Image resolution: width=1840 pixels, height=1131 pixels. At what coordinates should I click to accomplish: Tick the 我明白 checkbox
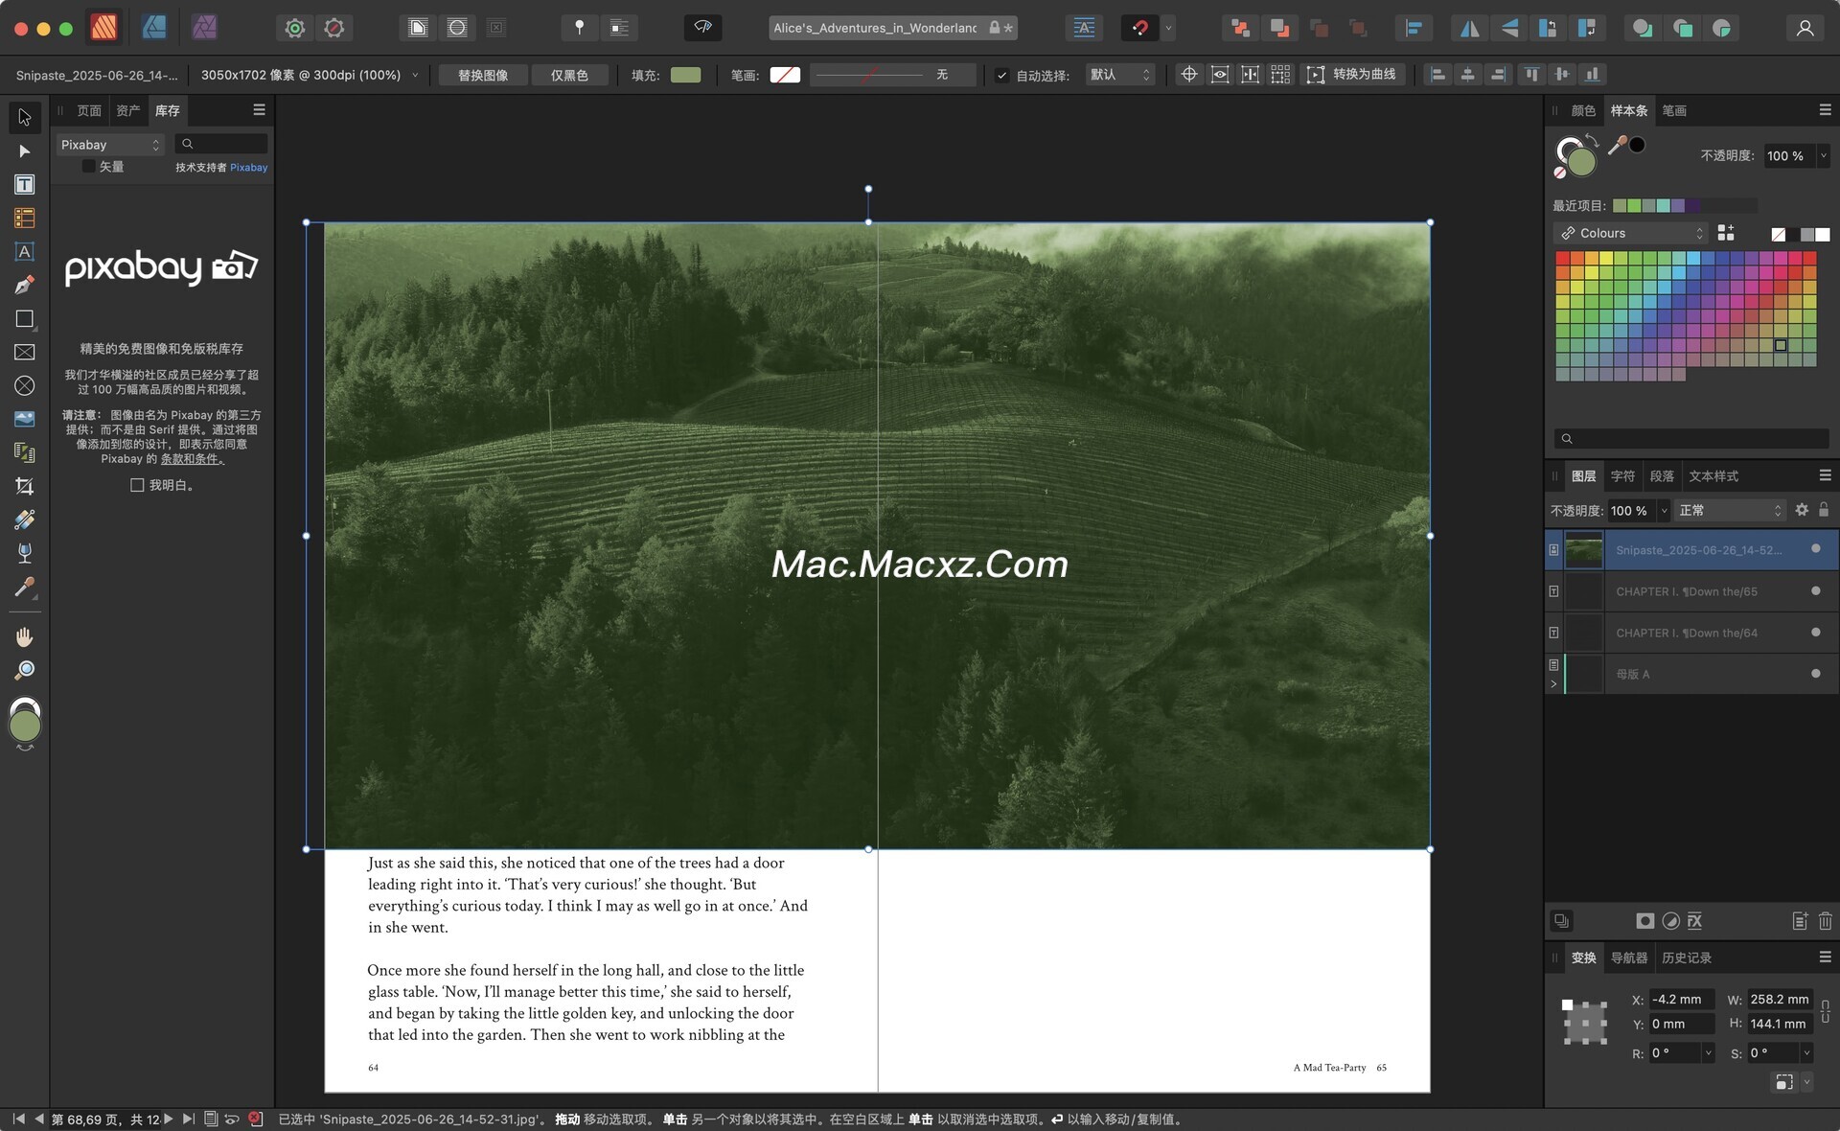(x=137, y=485)
